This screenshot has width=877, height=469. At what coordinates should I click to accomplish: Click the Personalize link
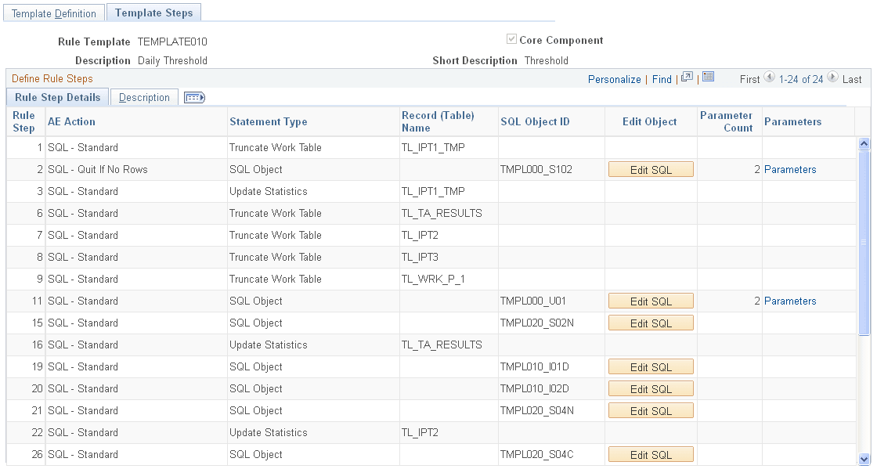point(614,79)
